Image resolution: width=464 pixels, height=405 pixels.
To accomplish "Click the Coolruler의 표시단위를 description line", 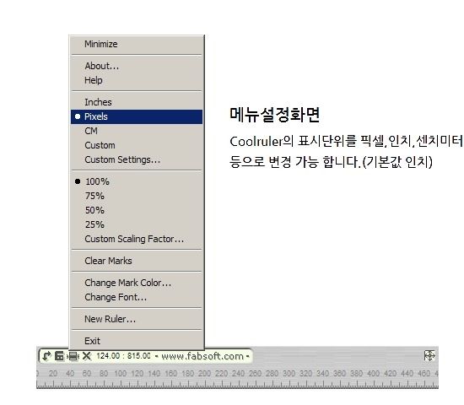I will (346, 141).
